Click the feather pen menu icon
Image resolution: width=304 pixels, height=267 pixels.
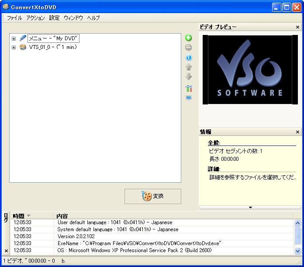[23, 38]
